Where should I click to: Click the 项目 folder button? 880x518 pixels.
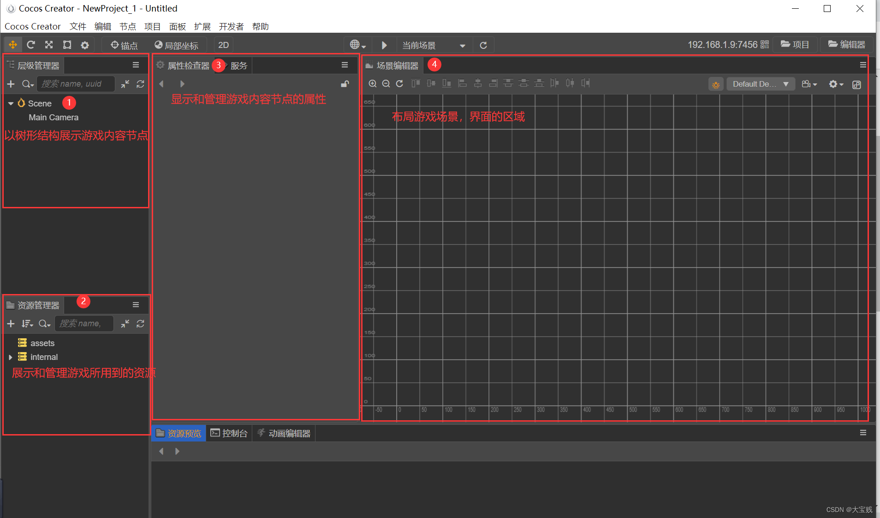point(795,45)
